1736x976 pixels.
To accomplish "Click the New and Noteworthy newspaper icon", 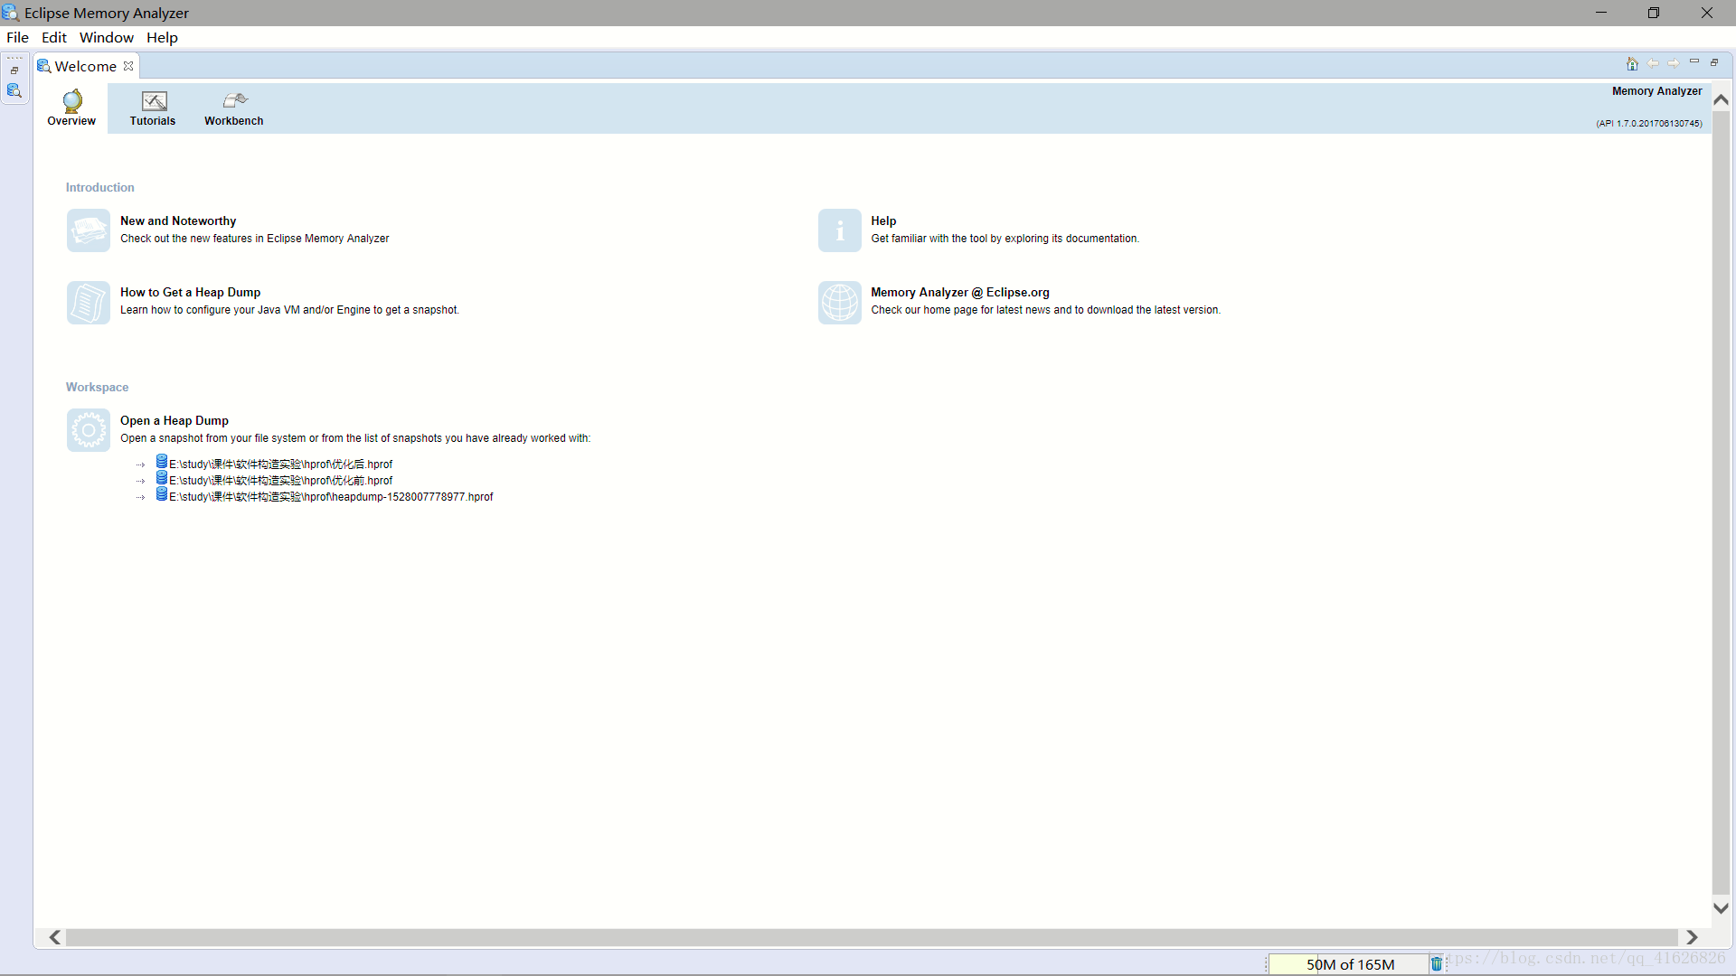I will [89, 230].
